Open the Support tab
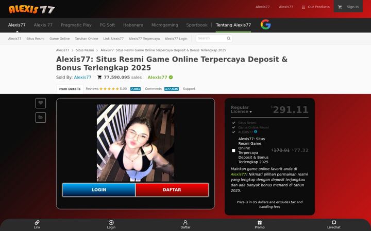This screenshot has width=371, height=231. tap(189, 89)
